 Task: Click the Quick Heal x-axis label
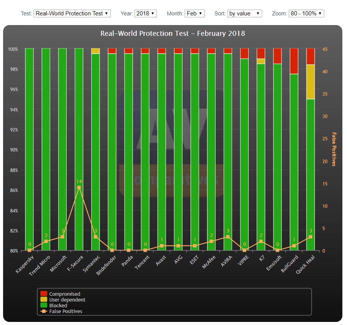pos(305,264)
